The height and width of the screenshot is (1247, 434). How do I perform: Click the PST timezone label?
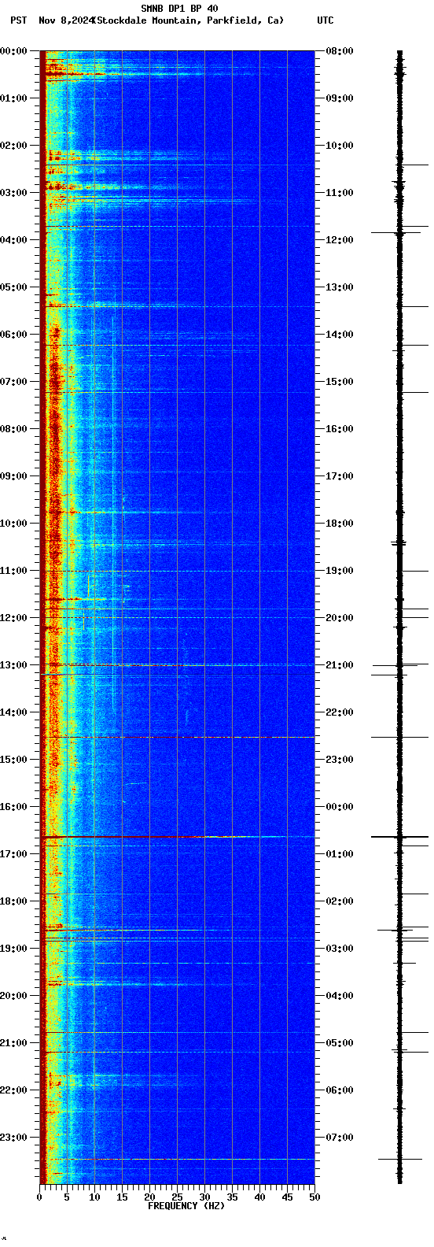(18, 20)
